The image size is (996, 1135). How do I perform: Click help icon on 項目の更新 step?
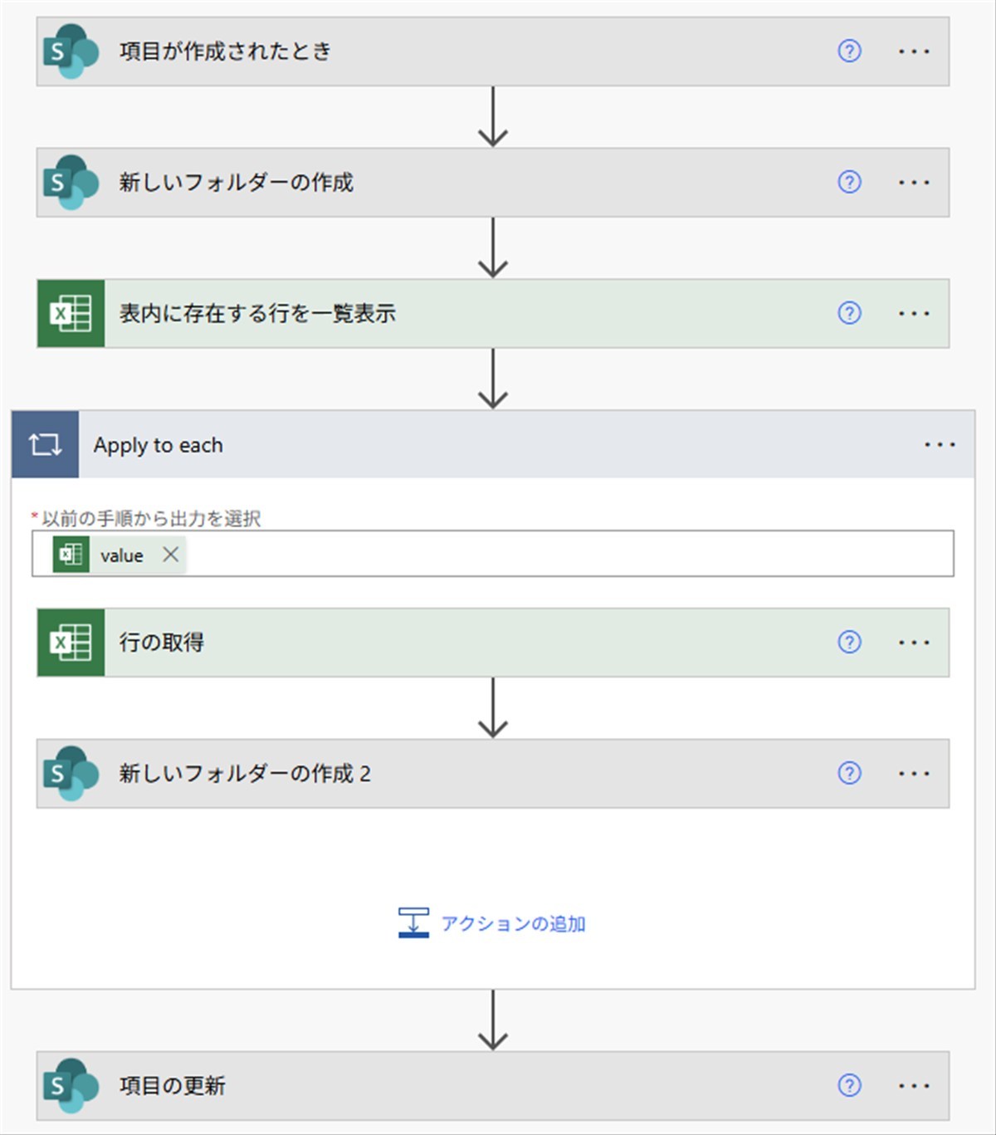(849, 1085)
